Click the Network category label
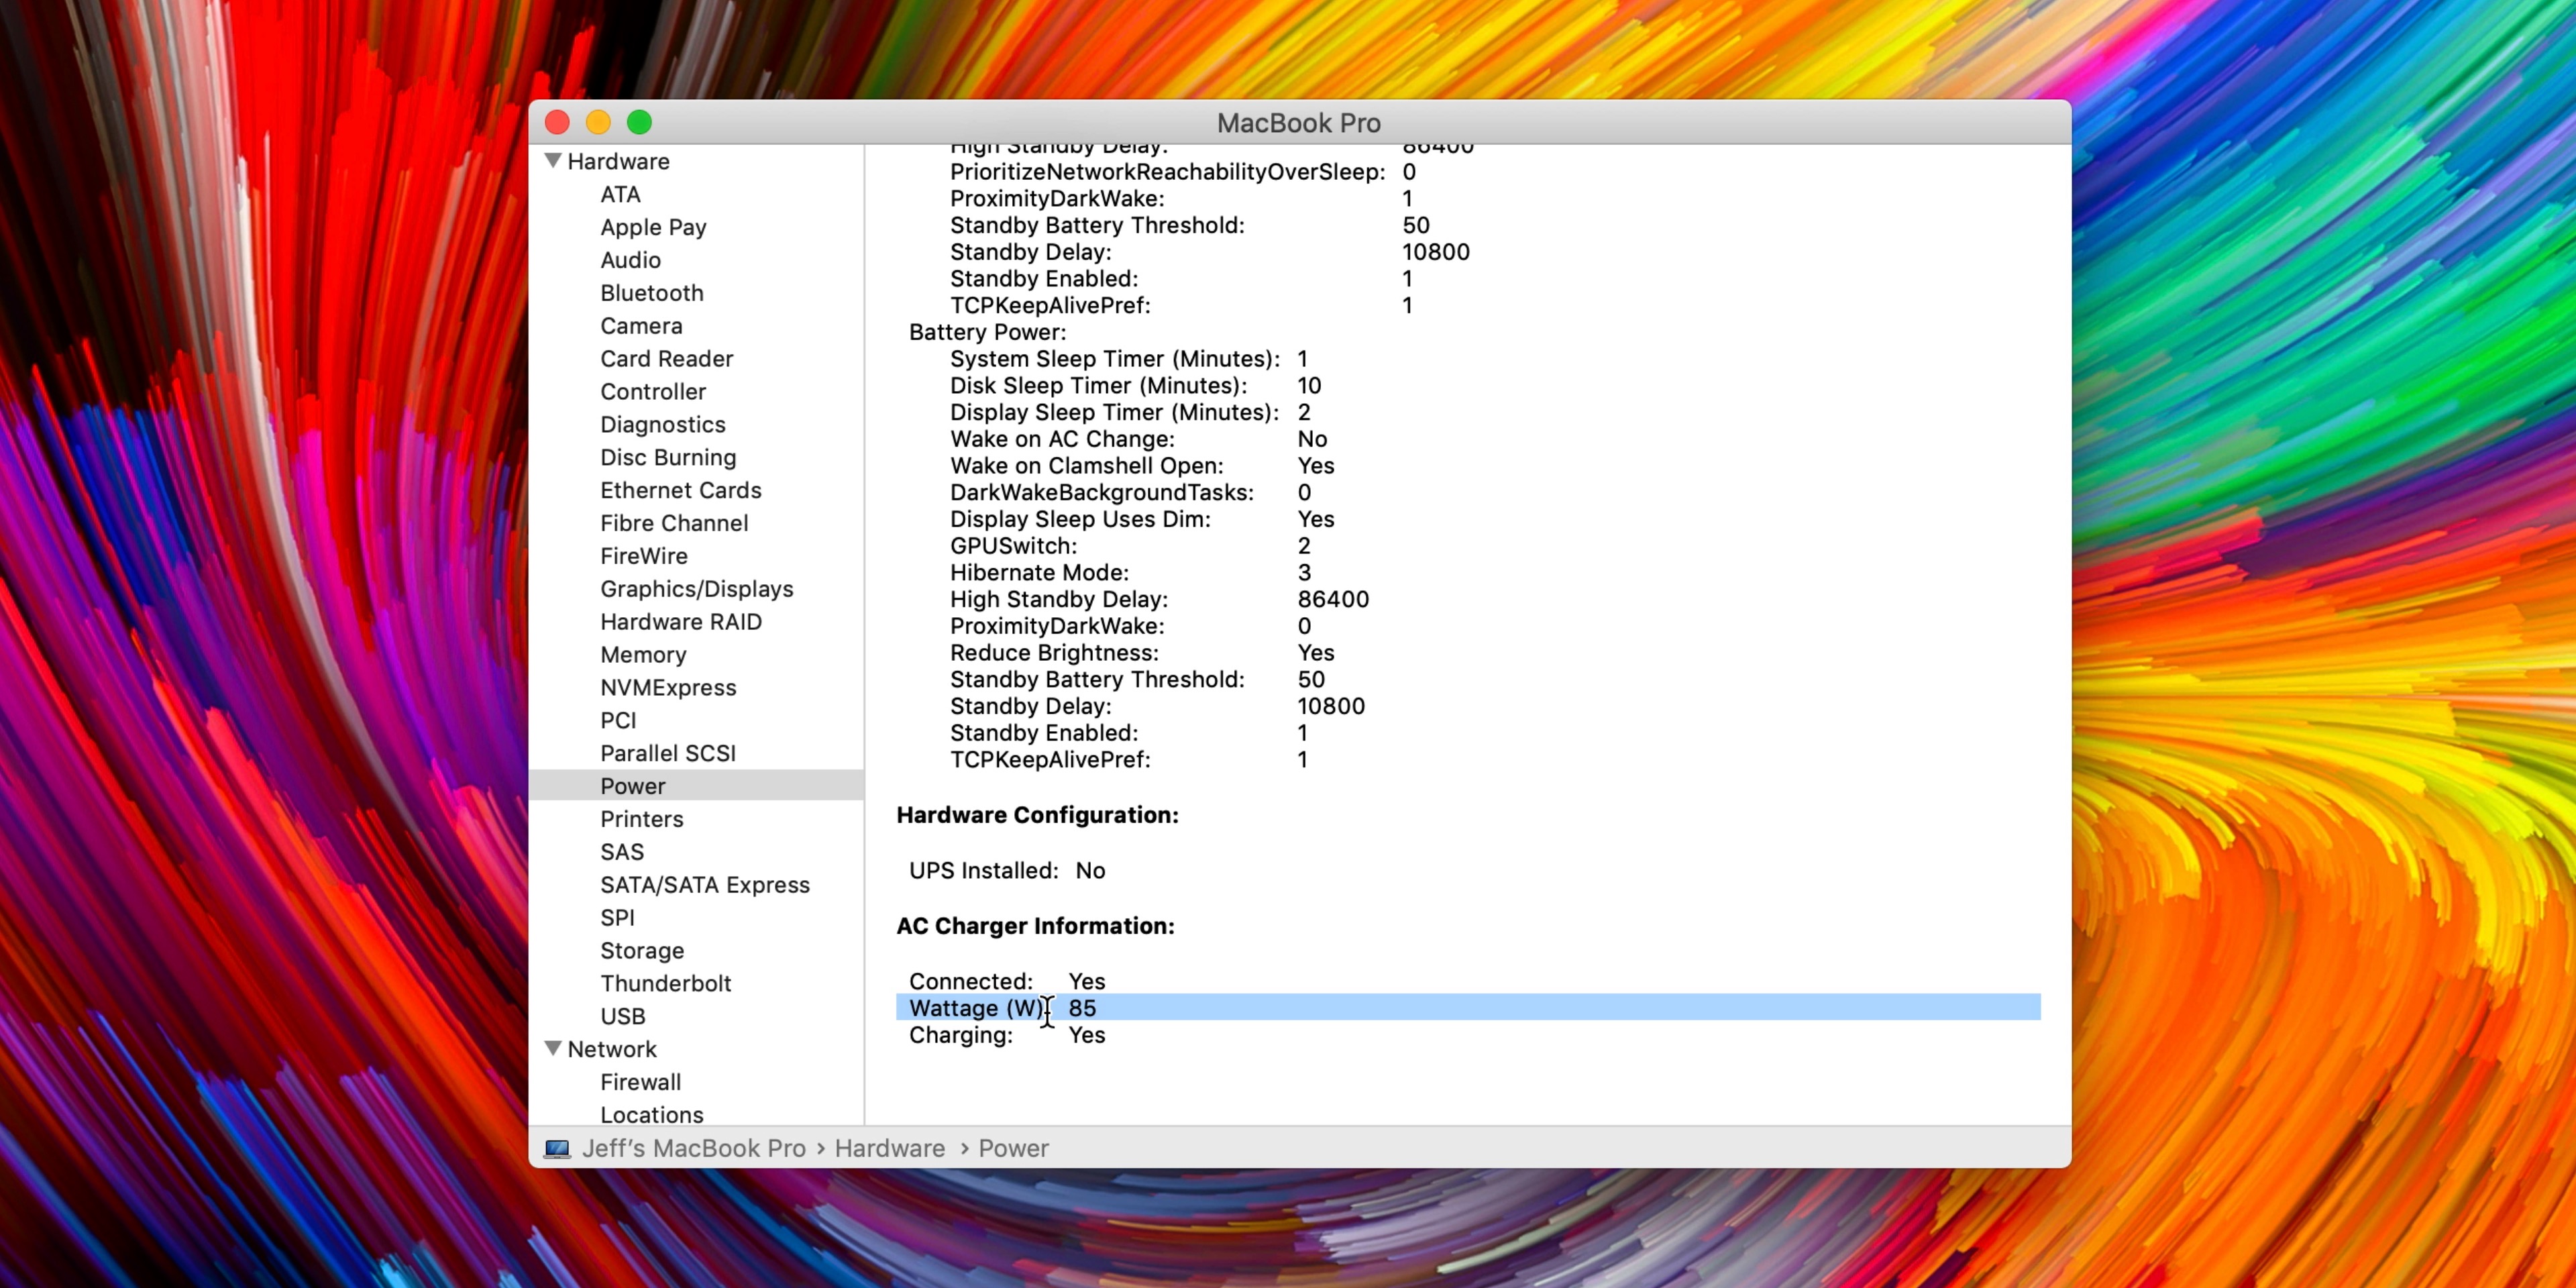Screen dimensions: 2576x1288 [x=612, y=1049]
